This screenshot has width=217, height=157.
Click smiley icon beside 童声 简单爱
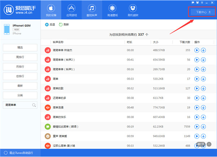[48, 136]
